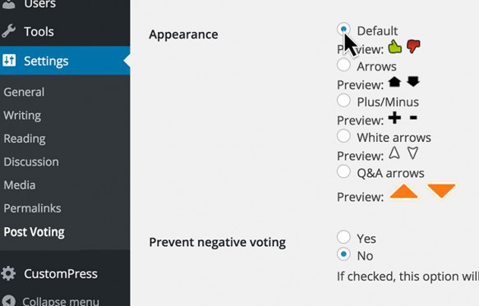Choose the White arrows radio button
This screenshot has height=306, width=479.
tap(343, 136)
